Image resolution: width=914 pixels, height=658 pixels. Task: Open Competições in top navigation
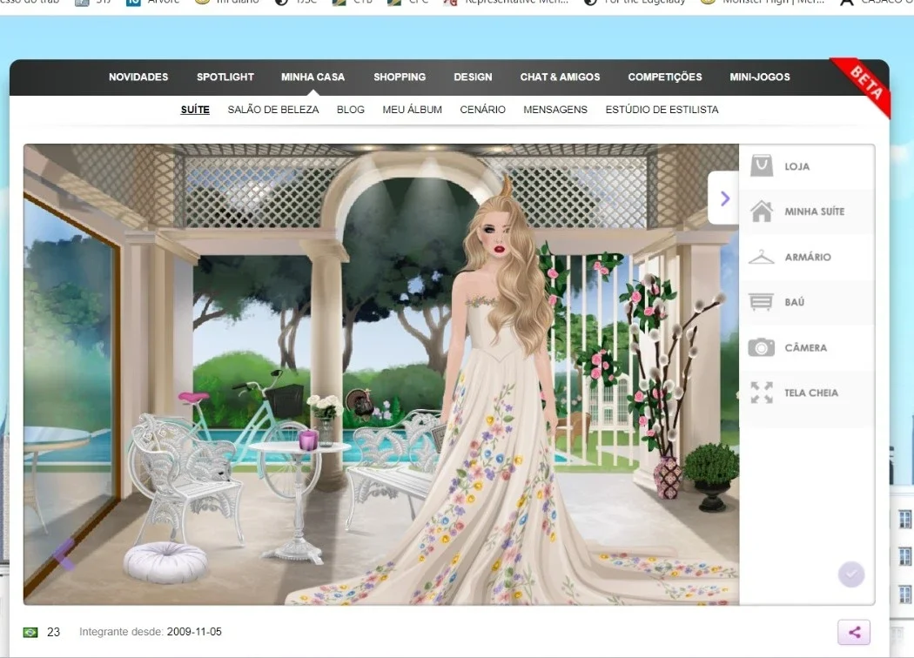664,77
